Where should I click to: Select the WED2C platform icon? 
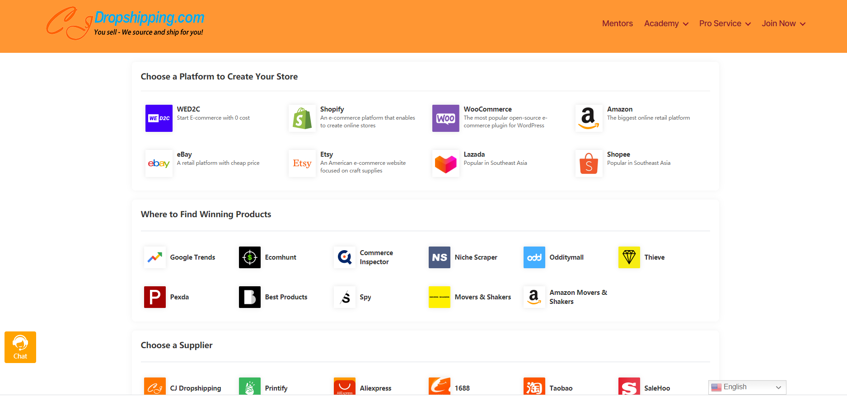[159, 118]
